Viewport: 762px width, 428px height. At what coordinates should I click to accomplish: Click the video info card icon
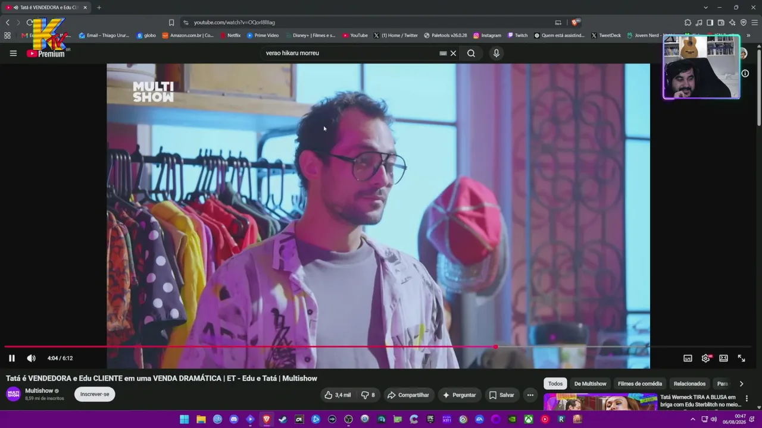745,73
